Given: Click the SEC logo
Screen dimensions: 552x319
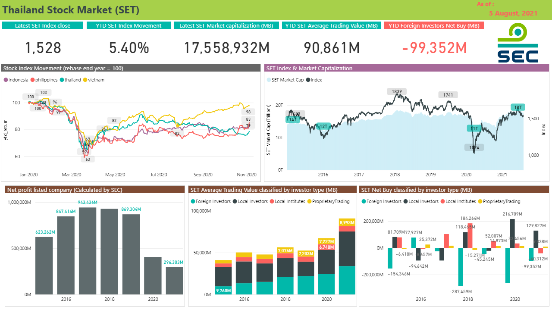Looking at the screenshot, I should pos(518,43).
